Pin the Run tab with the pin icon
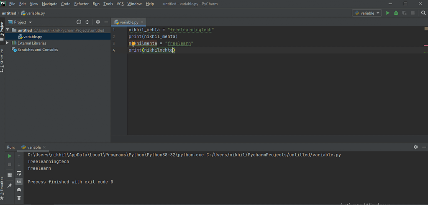This screenshot has width=428, height=205. (10, 185)
